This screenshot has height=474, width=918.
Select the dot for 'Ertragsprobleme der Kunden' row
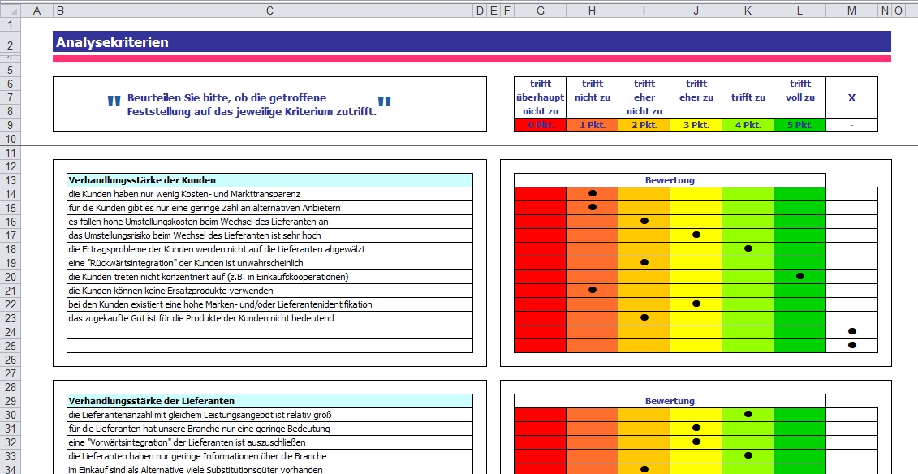tap(748, 248)
